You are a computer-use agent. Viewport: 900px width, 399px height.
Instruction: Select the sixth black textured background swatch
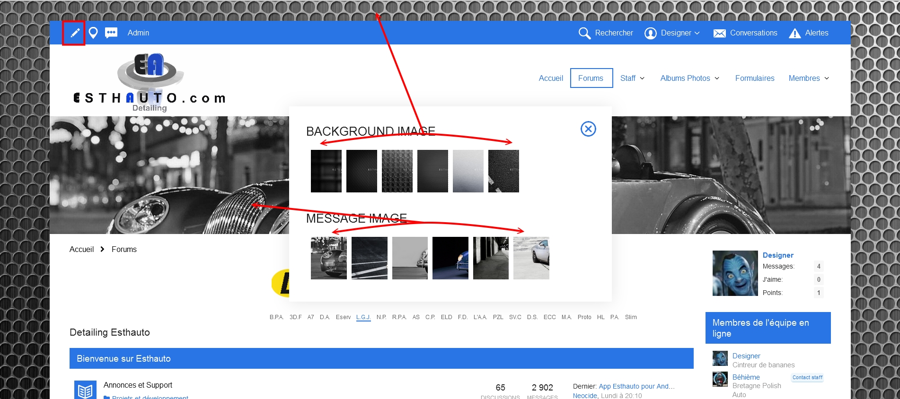(503, 171)
